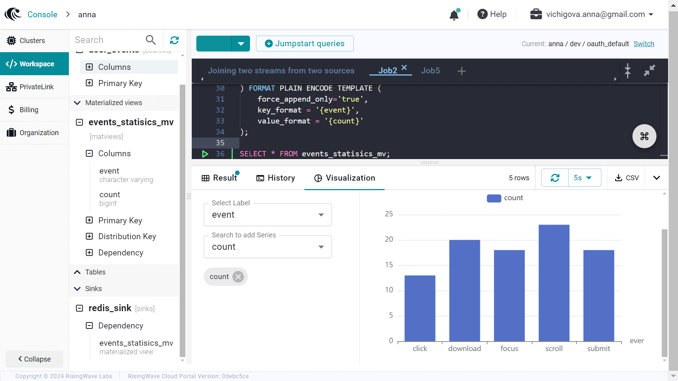This screenshot has height=381, width=678.
Task: Open the 5s refresh interval dropdown
Action: click(x=584, y=178)
